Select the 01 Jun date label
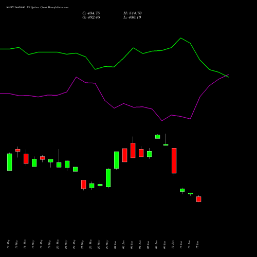Screen dimensions: 257x257 pos(116,244)
